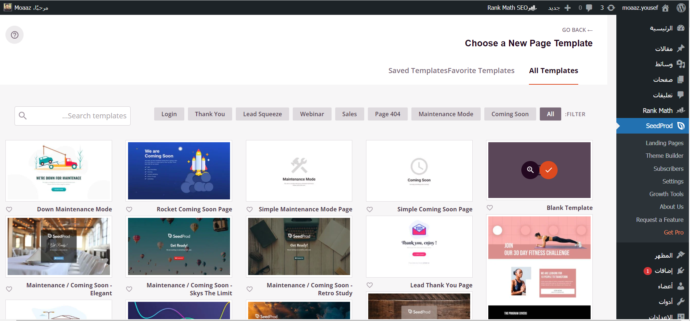Filter templates by Maintenance Mode

pyautogui.click(x=445, y=114)
